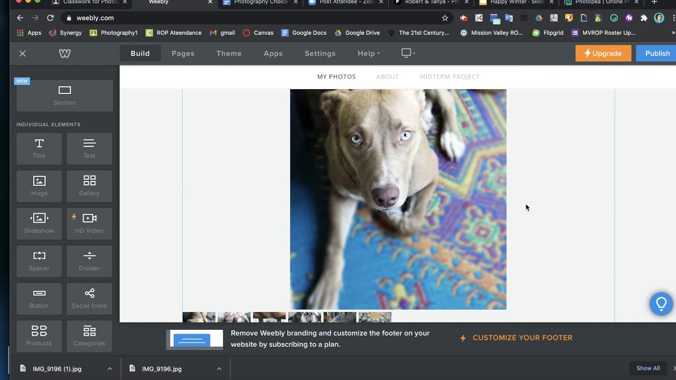Open the About site page

(x=388, y=77)
